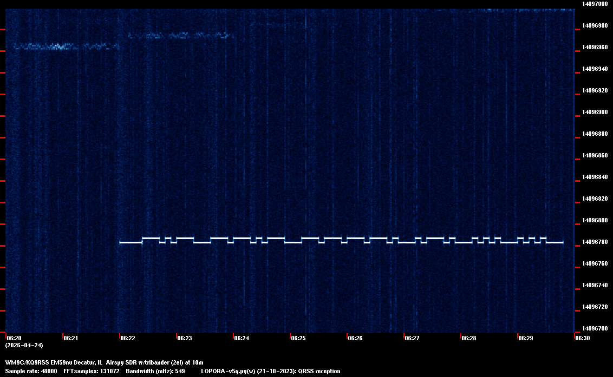
Task: Click the (2026-04-24) date text
Action: click(24, 345)
